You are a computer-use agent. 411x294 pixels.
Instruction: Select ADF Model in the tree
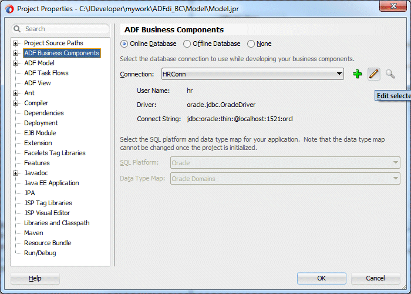click(x=39, y=63)
